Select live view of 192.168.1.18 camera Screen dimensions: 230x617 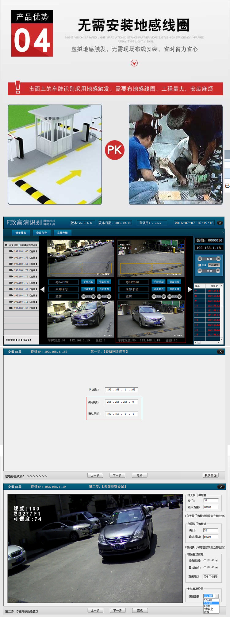pyautogui.click(x=151, y=258)
